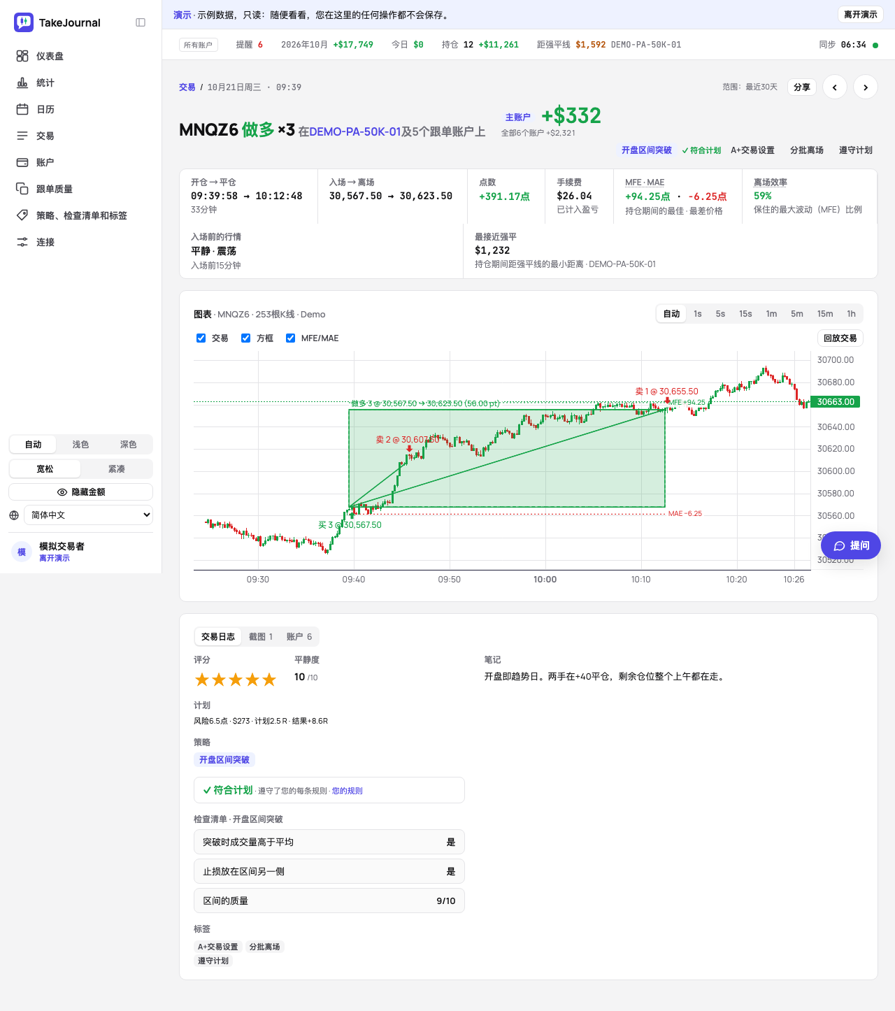The image size is (895, 1011).
Task: Switch to the 交易日志 tab
Action: click(x=218, y=637)
